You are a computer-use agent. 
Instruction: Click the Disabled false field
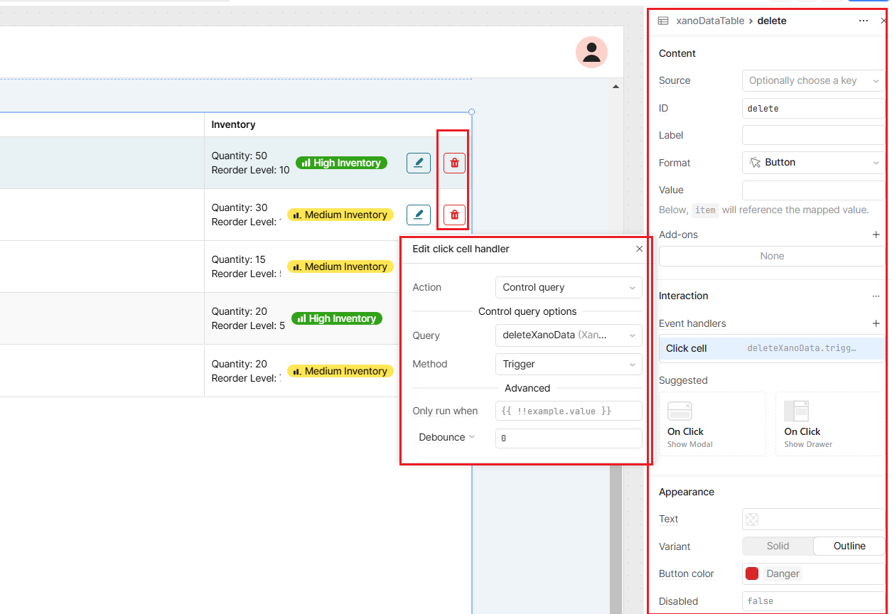[813, 601]
